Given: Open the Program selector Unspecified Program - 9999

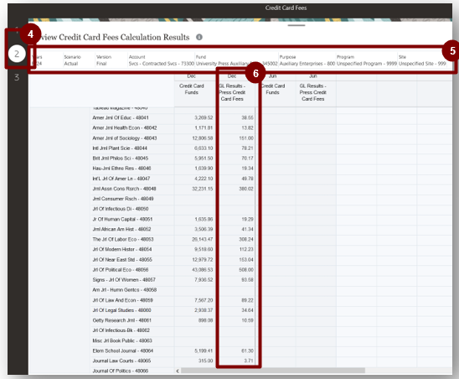Looking at the screenshot, I should [x=367, y=60].
